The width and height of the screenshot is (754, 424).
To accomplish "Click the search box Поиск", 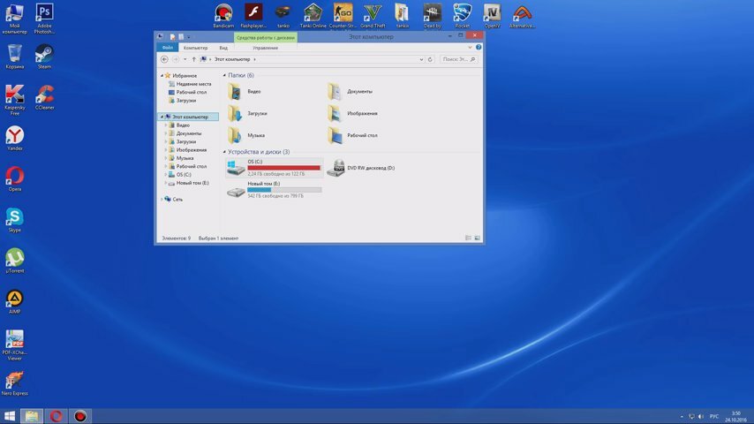I will coord(458,59).
